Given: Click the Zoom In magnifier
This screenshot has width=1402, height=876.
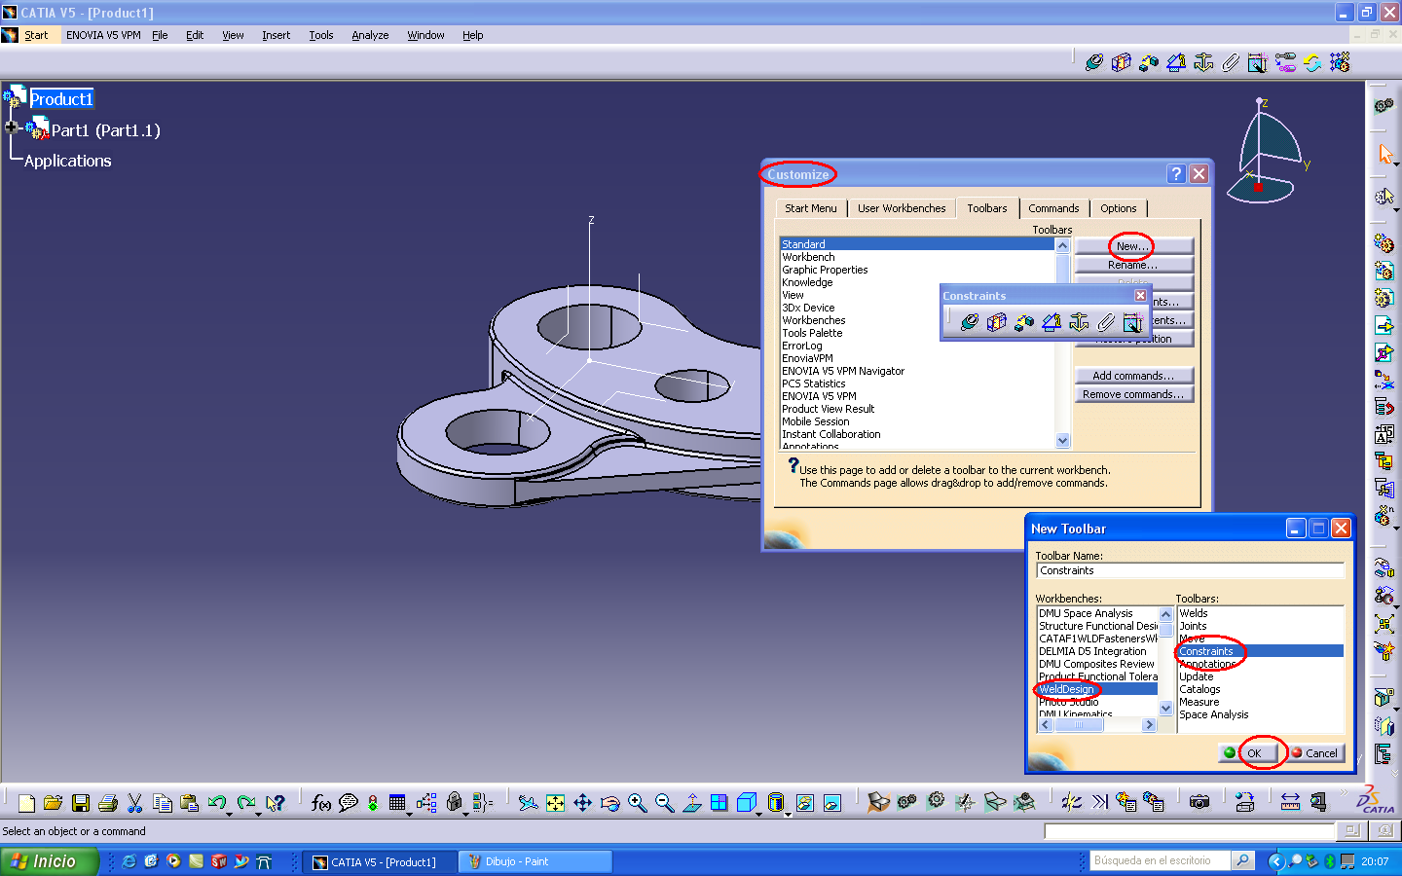Looking at the screenshot, I should 637,803.
